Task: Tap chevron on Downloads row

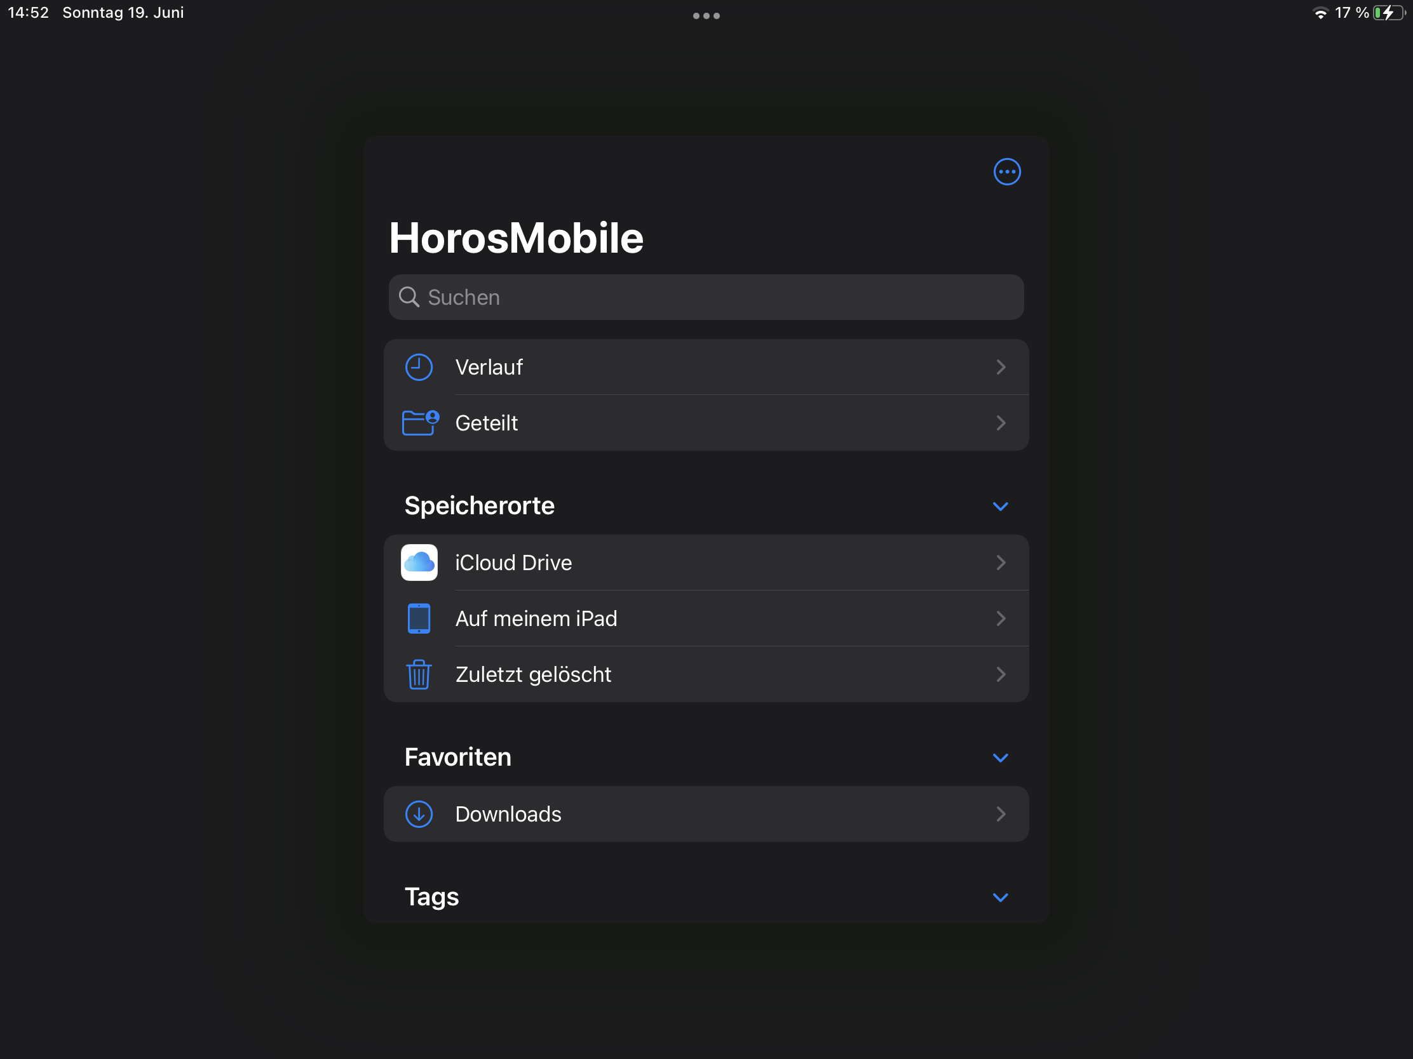Action: pyautogui.click(x=1000, y=814)
